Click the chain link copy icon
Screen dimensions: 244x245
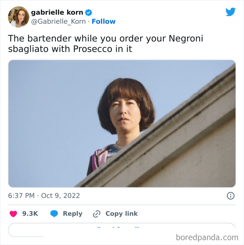pos(97,214)
